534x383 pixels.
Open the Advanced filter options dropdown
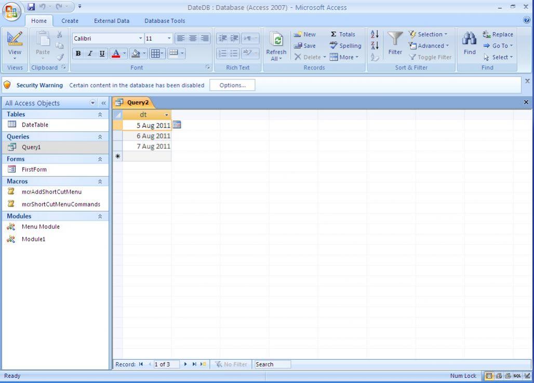click(429, 46)
